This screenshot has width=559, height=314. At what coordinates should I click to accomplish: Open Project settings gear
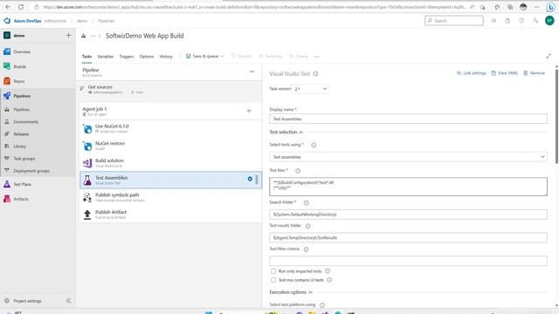coord(7,301)
